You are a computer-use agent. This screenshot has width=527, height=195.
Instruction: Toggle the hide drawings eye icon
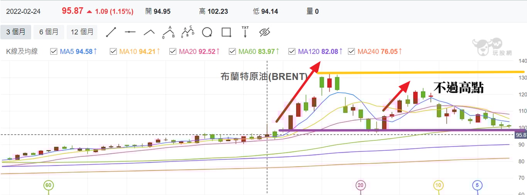pos(264,32)
